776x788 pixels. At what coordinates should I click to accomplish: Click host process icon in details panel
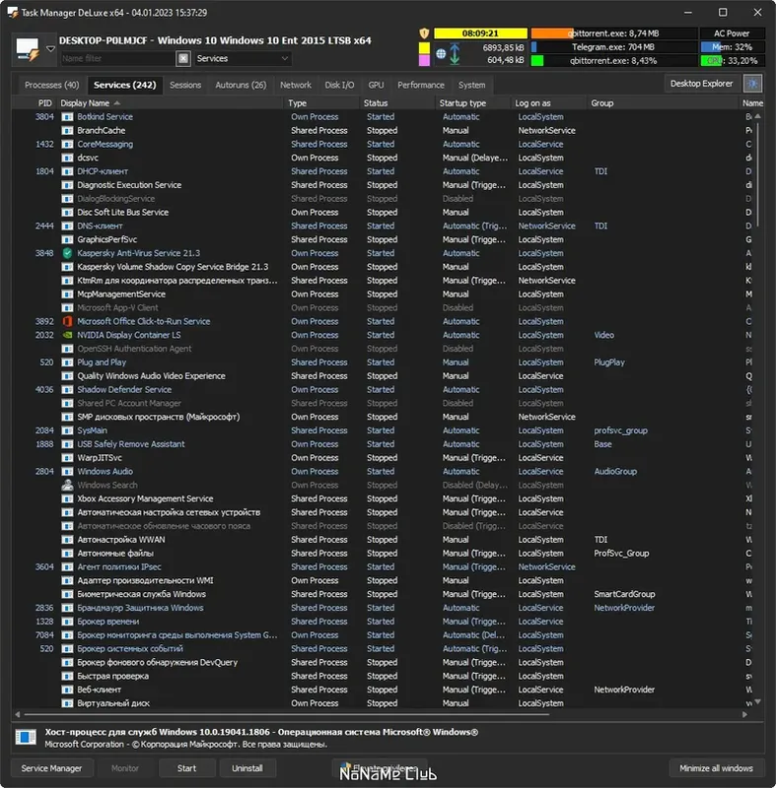pyautogui.click(x=26, y=737)
